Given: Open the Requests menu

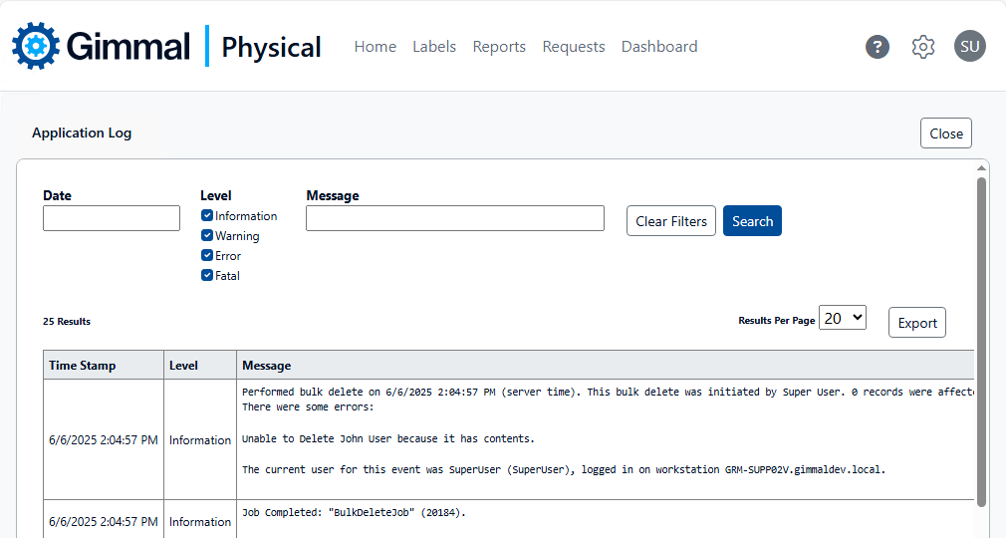Looking at the screenshot, I should click(574, 46).
